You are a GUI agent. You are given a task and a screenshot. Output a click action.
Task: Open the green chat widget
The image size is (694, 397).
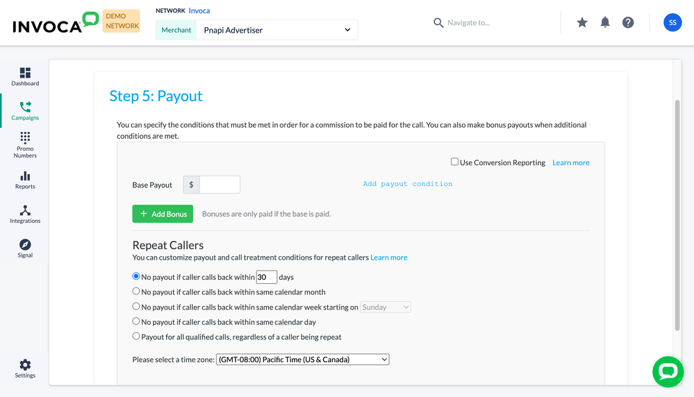click(668, 372)
